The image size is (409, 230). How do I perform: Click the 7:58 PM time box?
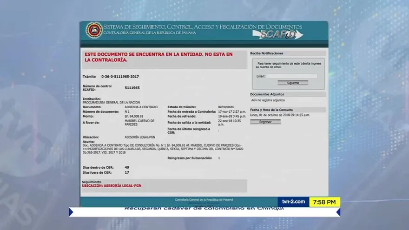(324, 202)
